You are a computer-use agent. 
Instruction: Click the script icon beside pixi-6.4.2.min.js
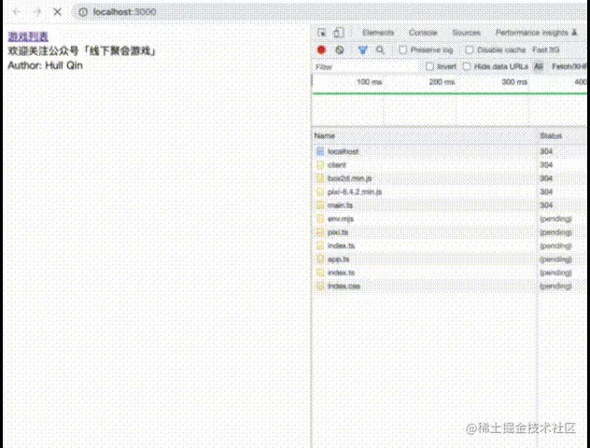coord(320,192)
